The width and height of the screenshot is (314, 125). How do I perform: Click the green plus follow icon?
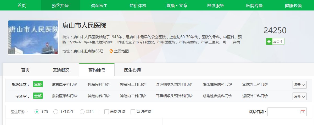point(269,42)
